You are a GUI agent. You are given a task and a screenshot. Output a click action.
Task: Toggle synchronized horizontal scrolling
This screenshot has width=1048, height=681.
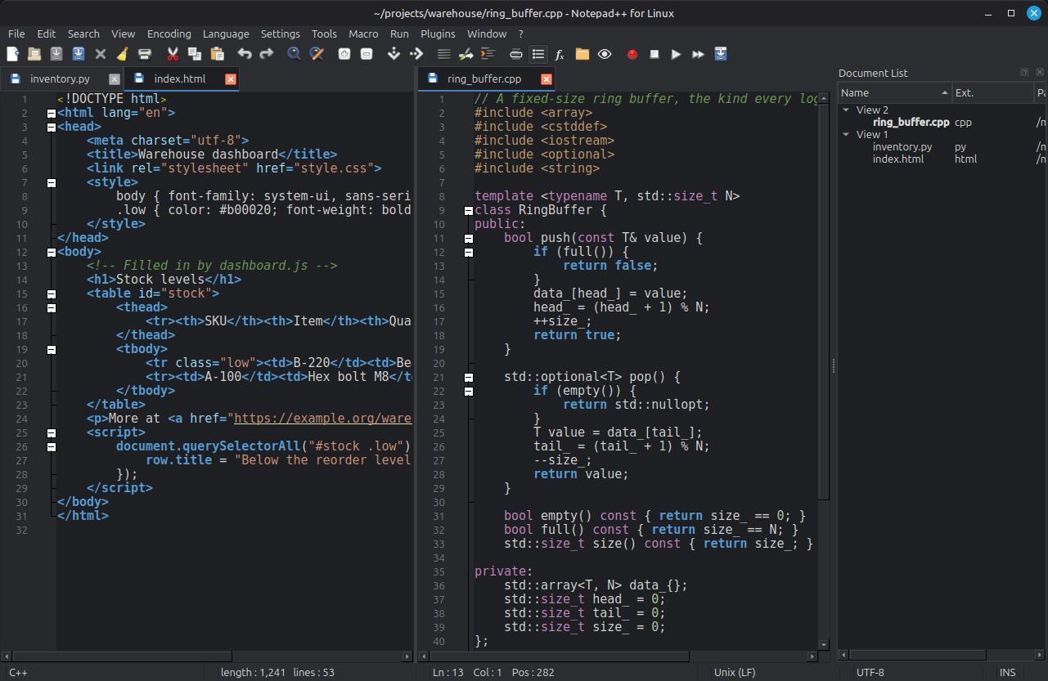coord(416,54)
